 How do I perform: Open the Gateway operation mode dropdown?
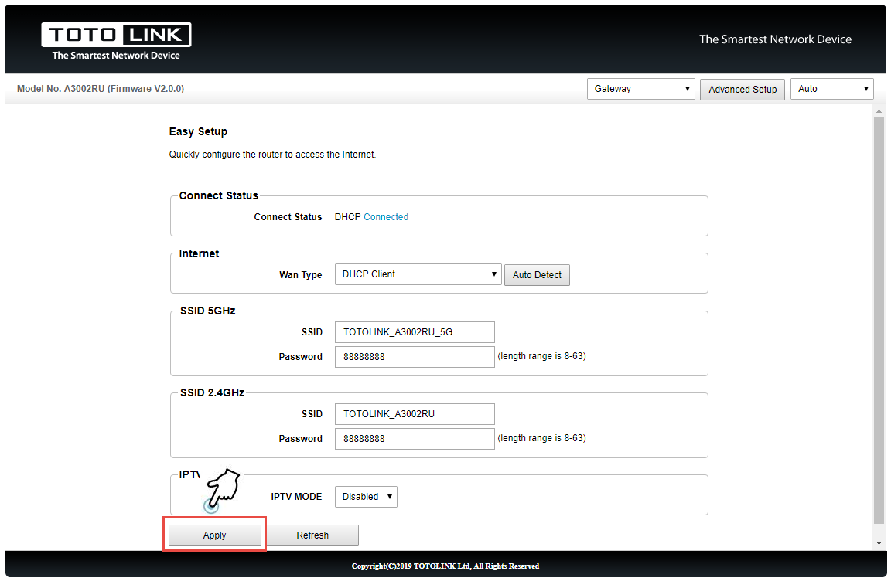(640, 89)
